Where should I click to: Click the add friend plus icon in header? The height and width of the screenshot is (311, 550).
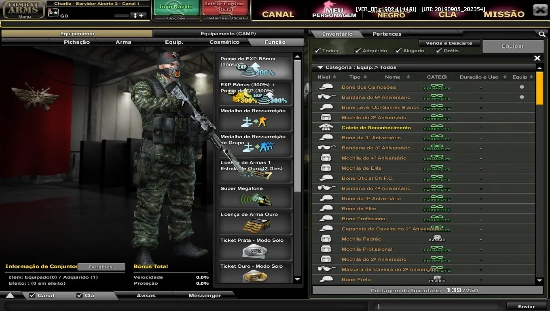[x=138, y=16]
